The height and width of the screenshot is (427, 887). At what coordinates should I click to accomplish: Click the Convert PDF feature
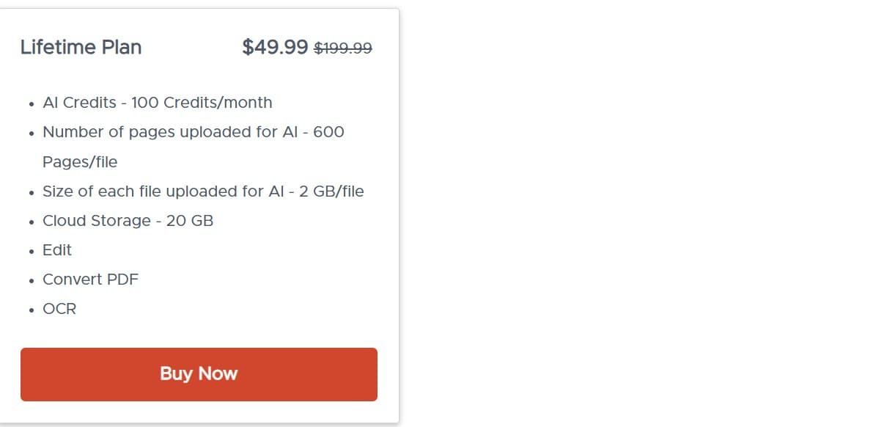90,280
